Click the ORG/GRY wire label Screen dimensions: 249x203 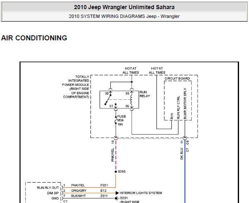pyautogui.click(x=79, y=191)
